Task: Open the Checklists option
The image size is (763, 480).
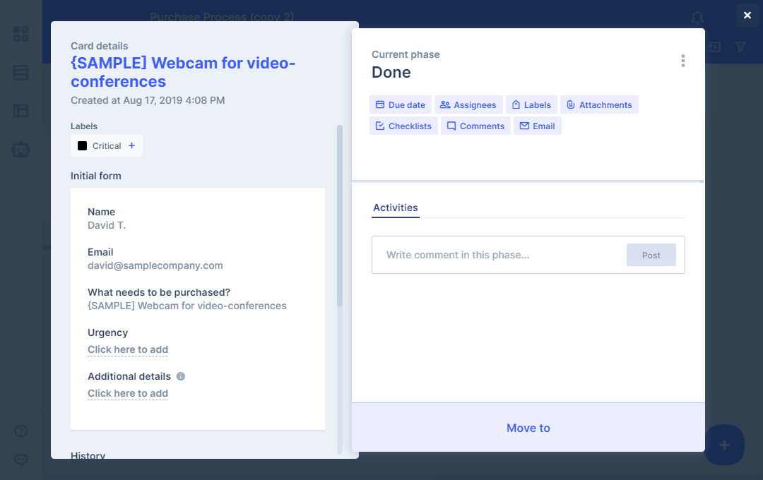Action: click(x=403, y=126)
